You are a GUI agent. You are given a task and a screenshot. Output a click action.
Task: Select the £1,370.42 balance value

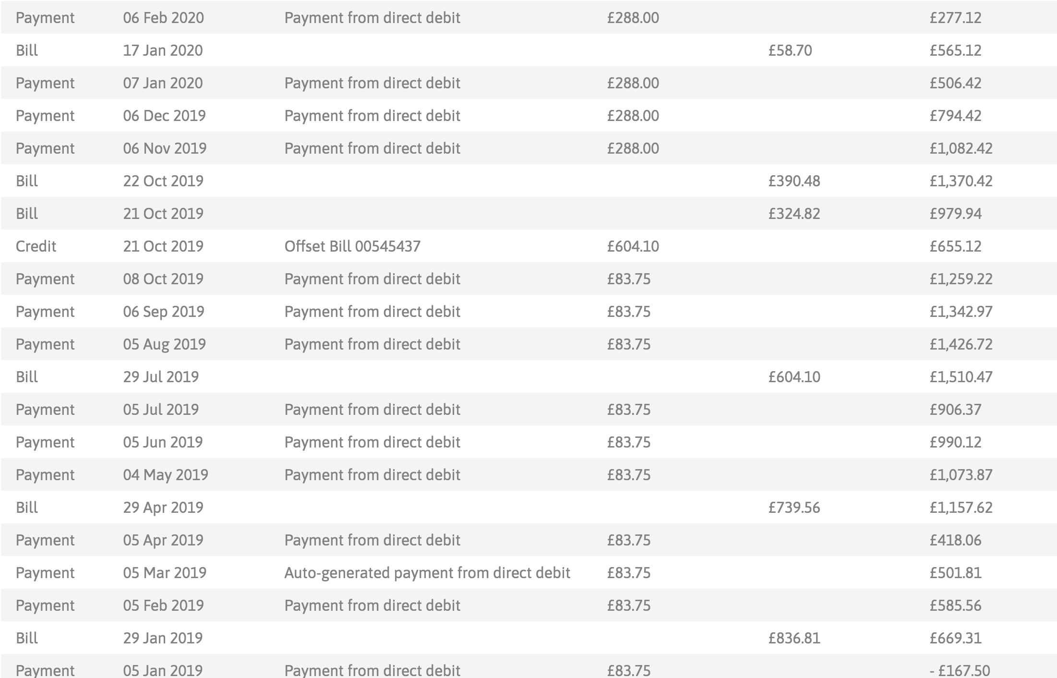[961, 181]
